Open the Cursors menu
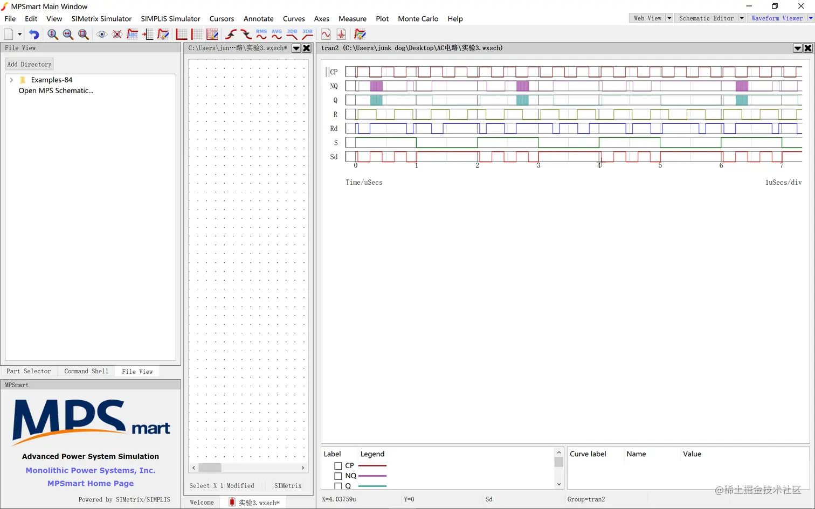 pyautogui.click(x=222, y=19)
